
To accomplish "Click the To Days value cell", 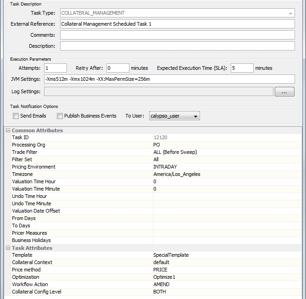I will pos(227,226).
